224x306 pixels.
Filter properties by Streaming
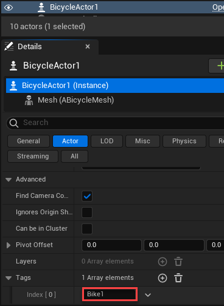33,156
